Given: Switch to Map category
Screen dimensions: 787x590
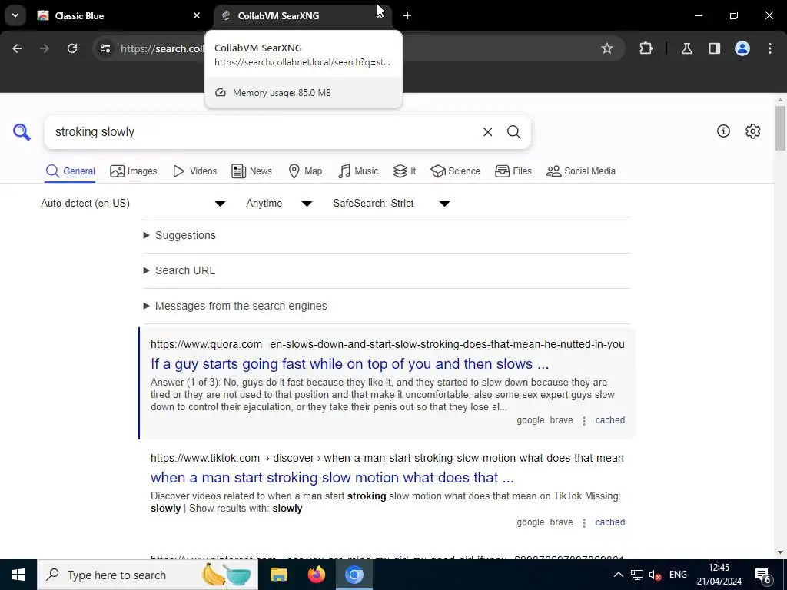Looking at the screenshot, I should [305, 171].
